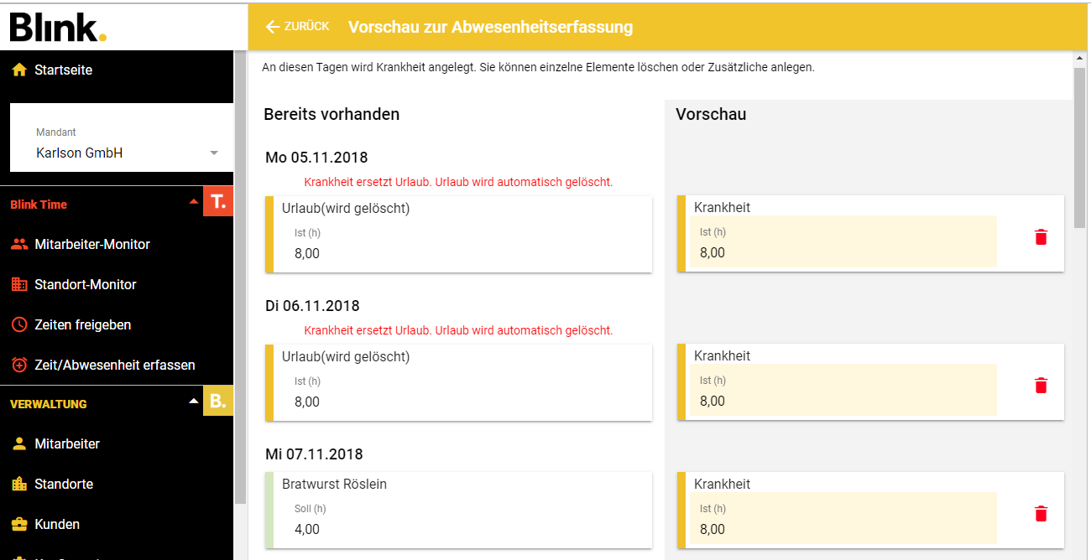Click the Mitarbeiter person icon
This screenshot has width=1091, height=560.
click(19, 444)
